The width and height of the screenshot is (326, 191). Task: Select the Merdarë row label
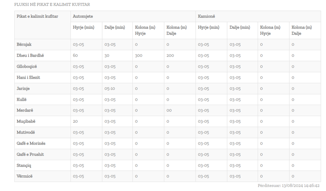coord(25,110)
